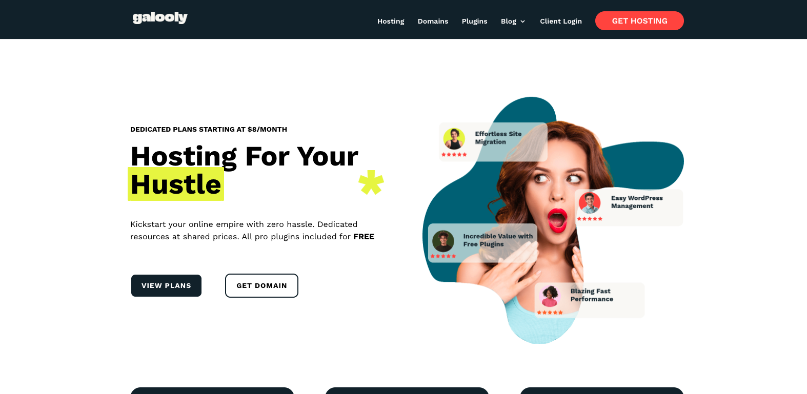Click the yellow asterisk decoration
The image size is (807, 394).
[371, 182]
